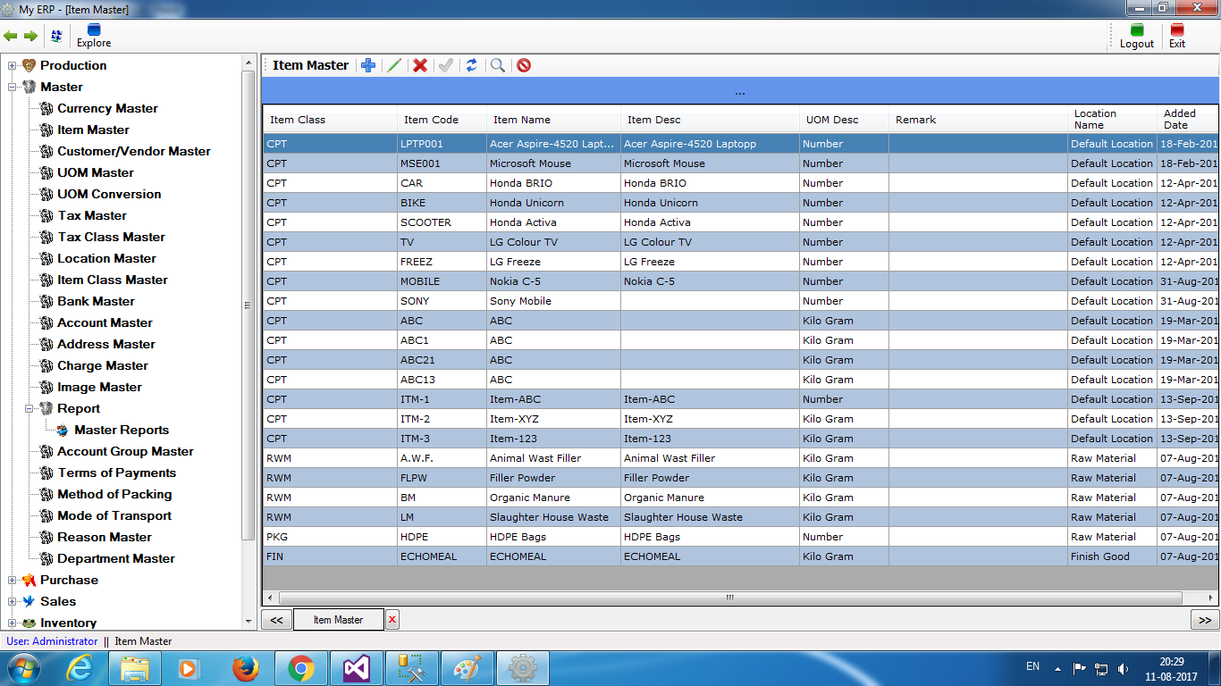Expand the Production tree node

pyautogui.click(x=13, y=65)
